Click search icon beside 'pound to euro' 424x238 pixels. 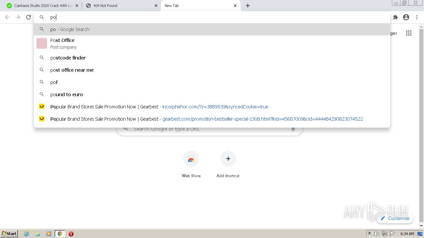pos(42,94)
